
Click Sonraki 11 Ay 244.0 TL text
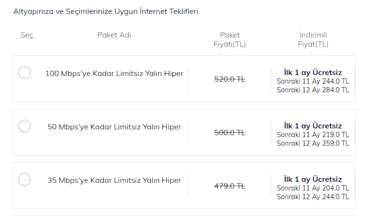pyautogui.click(x=313, y=81)
